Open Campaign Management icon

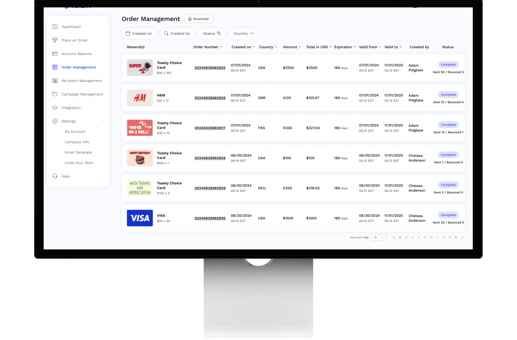coord(54,94)
